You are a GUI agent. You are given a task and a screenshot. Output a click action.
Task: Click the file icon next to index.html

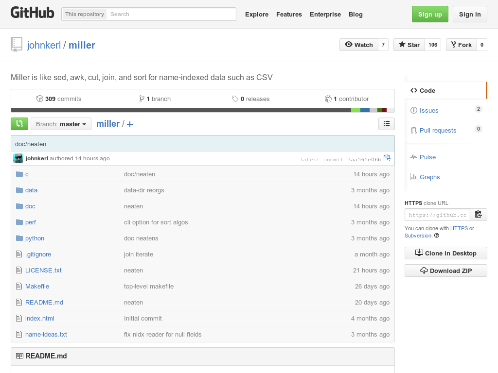click(19, 318)
